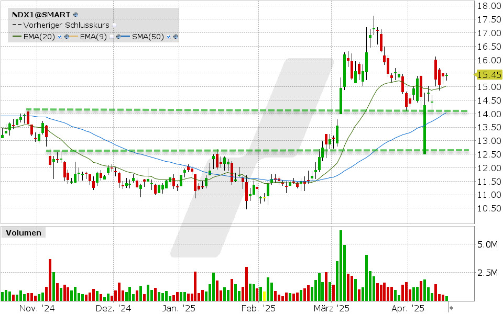Click the Apr. '25 date label
This screenshot has width=503, height=314.
pyautogui.click(x=408, y=308)
